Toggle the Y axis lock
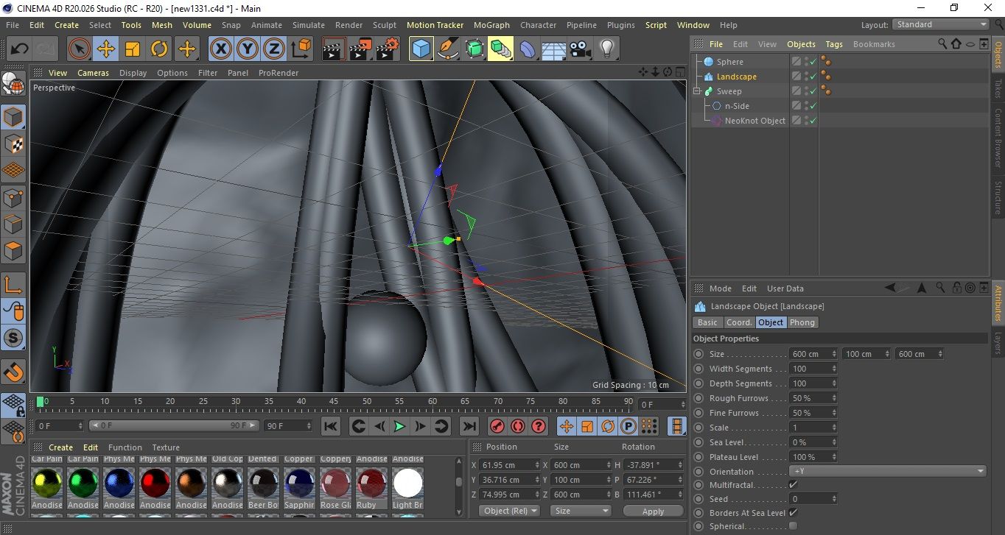The height and width of the screenshot is (535, 1005). (248, 49)
